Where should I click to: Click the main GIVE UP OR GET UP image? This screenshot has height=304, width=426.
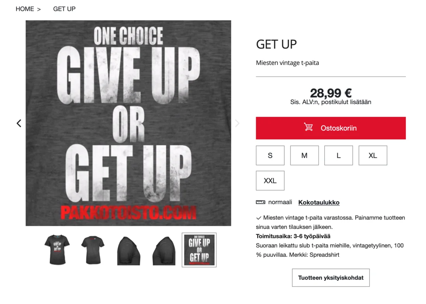(x=128, y=123)
